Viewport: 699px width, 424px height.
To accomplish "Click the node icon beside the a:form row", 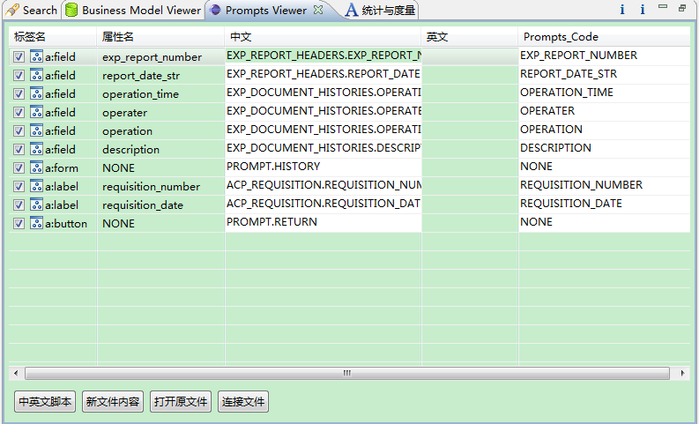I will coord(36,167).
